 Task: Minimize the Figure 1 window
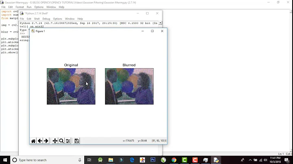click(x=142, y=31)
